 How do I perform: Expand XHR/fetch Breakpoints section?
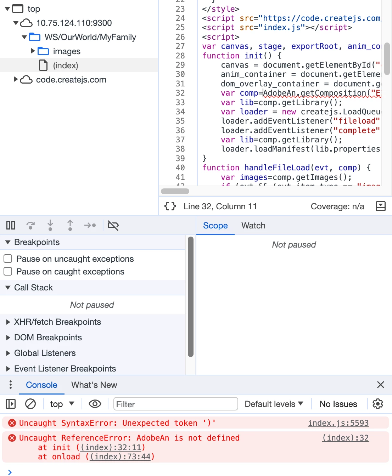tap(8, 322)
